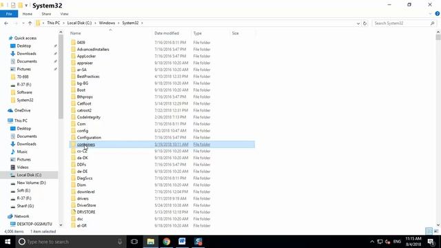
Task: Select the AppLocker folder
Action: [86, 56]
